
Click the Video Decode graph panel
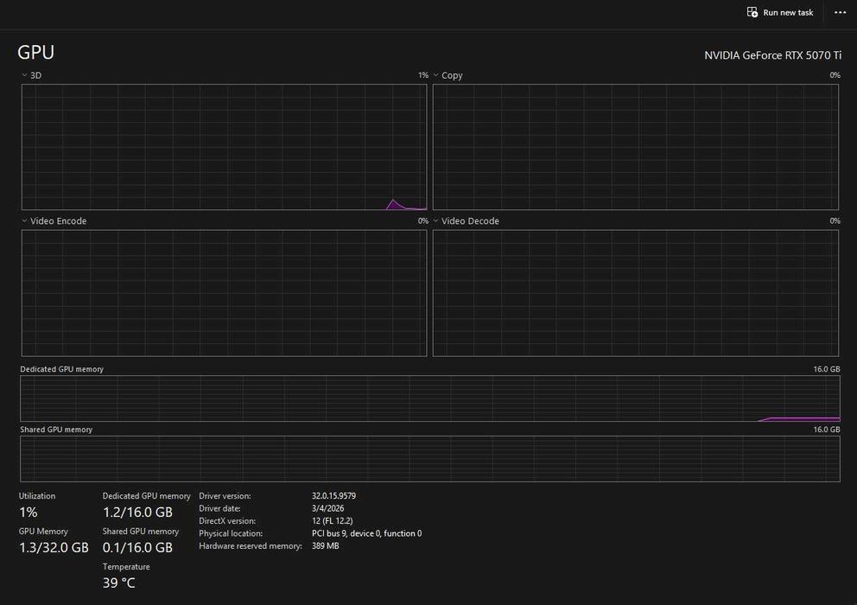tap(635, 293)
